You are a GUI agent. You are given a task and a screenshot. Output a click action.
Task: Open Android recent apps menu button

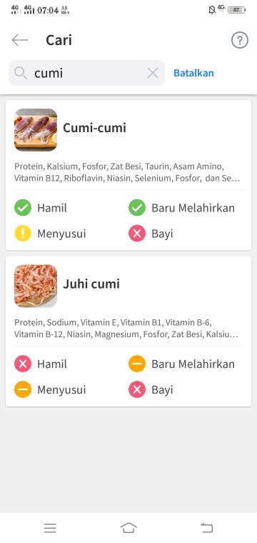point(50,528)
